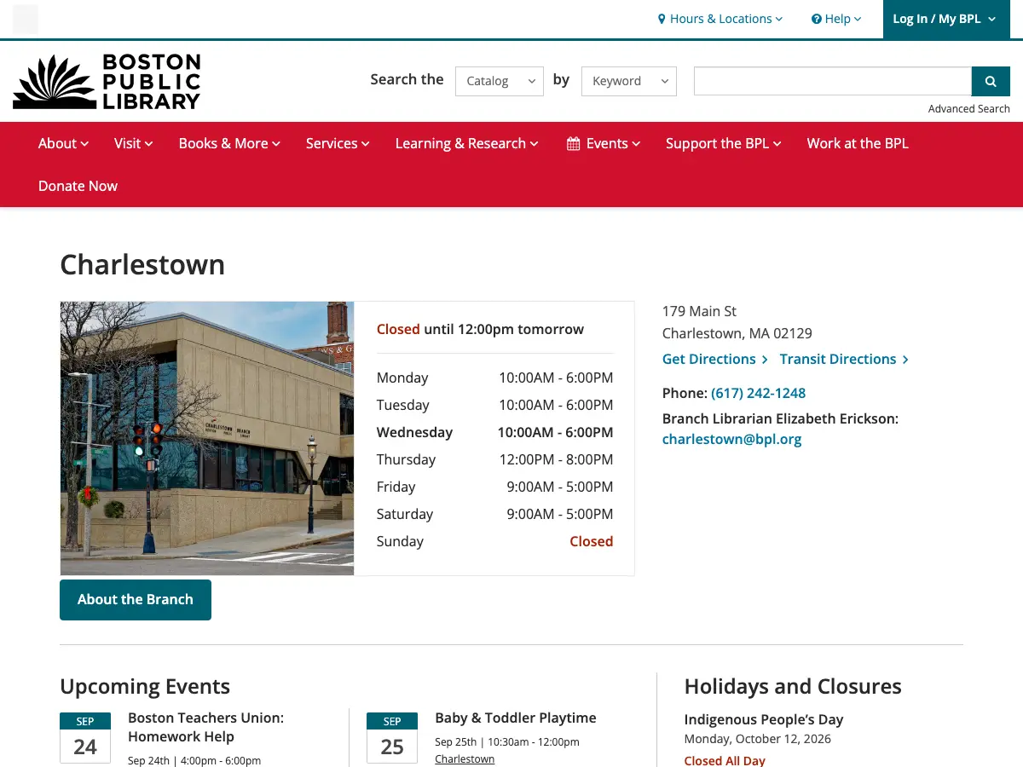Click the 179 Main St address text
Viewport: 1023px width, 767px height.
pyautogui.click(x=699, y=311)
